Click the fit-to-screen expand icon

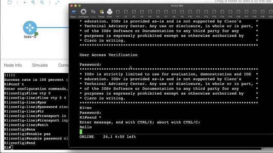[x=57, y=2]
